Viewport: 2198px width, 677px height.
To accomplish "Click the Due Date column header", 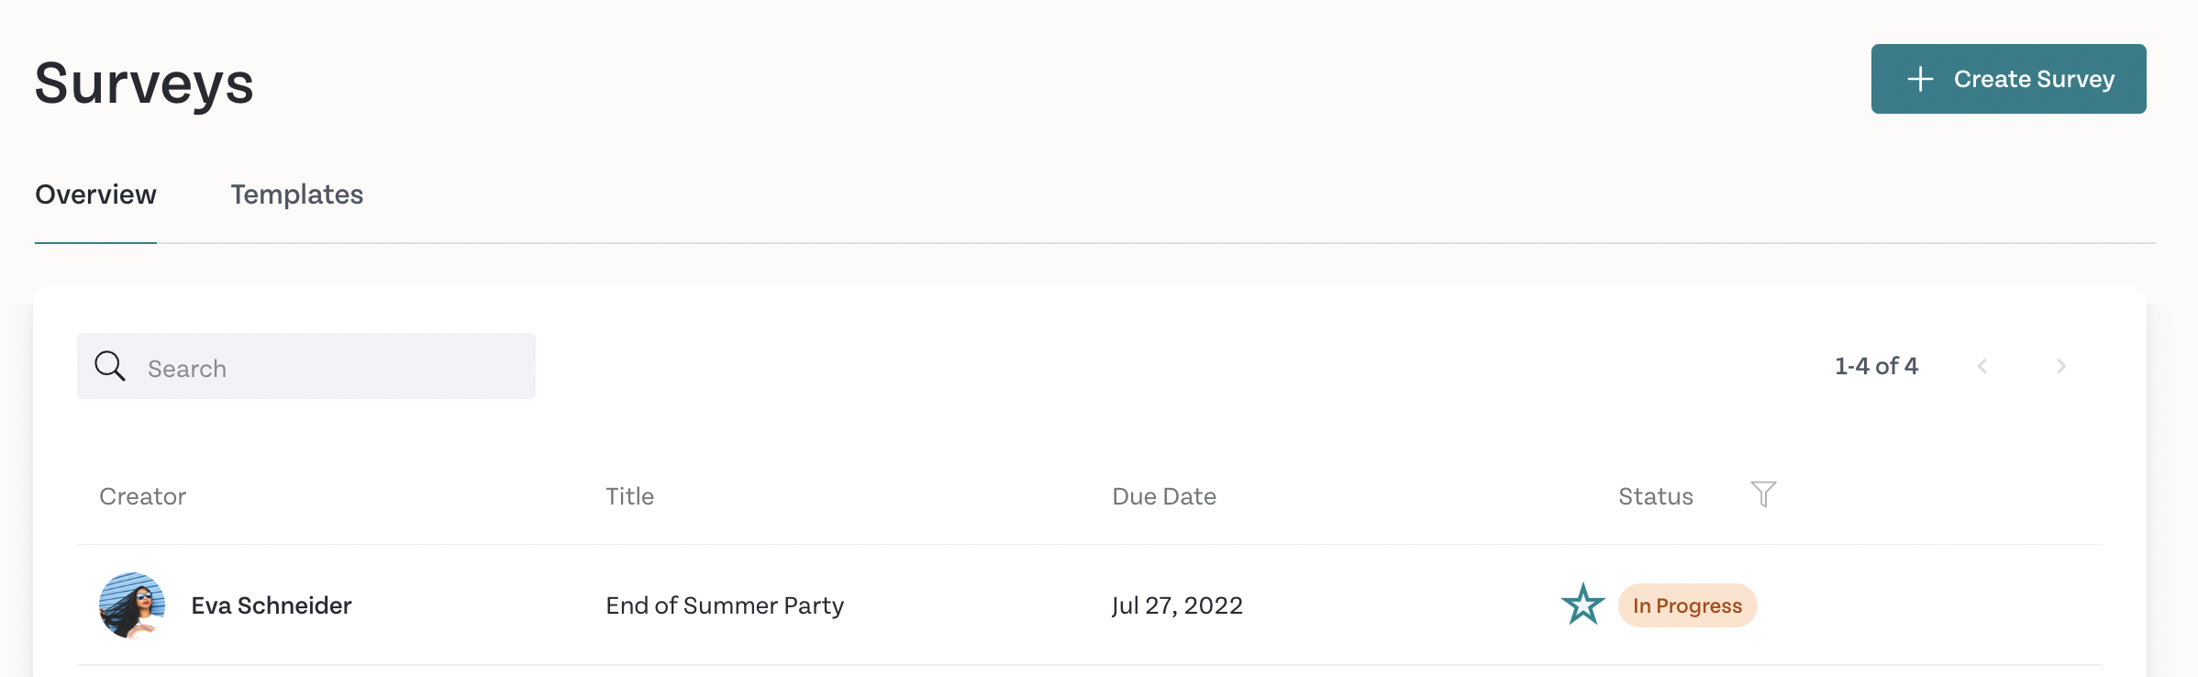I will [1164, 496].
